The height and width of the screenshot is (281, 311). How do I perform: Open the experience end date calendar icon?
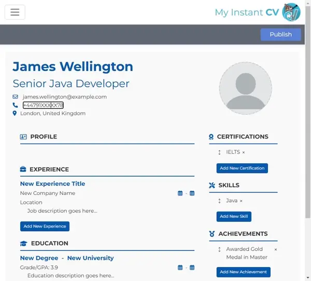(x=192, y=193)
